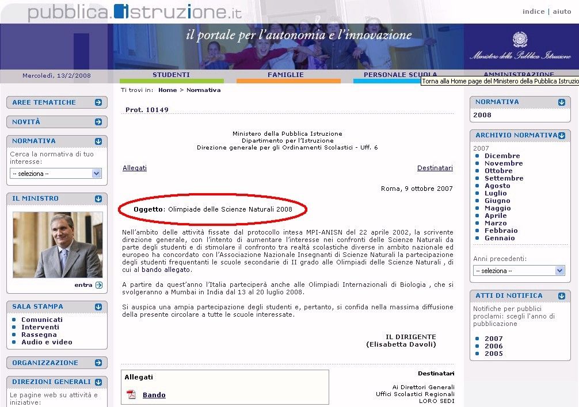Collapse the Il Ministro panel arrow
Viewport: 579px width, 407px height.
[98, 199]
